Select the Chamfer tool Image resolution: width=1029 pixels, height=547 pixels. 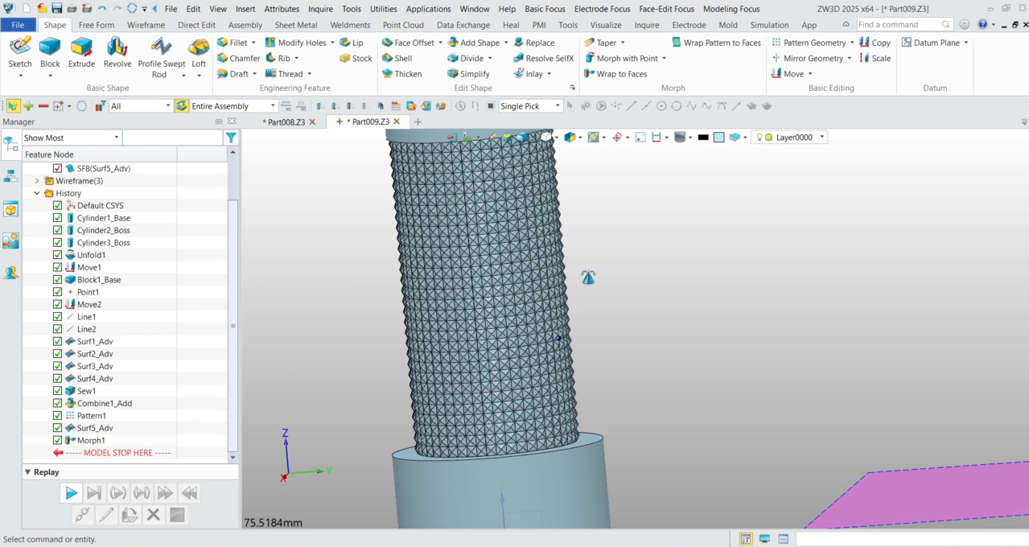[x=238, y=58]
